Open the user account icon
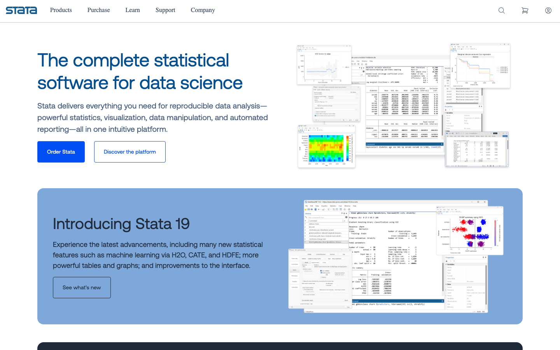Screen dimensions: 560x350 [548, 10]
